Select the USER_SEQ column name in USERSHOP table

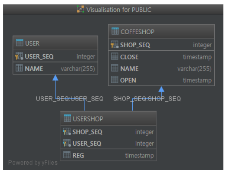(87, 144)
